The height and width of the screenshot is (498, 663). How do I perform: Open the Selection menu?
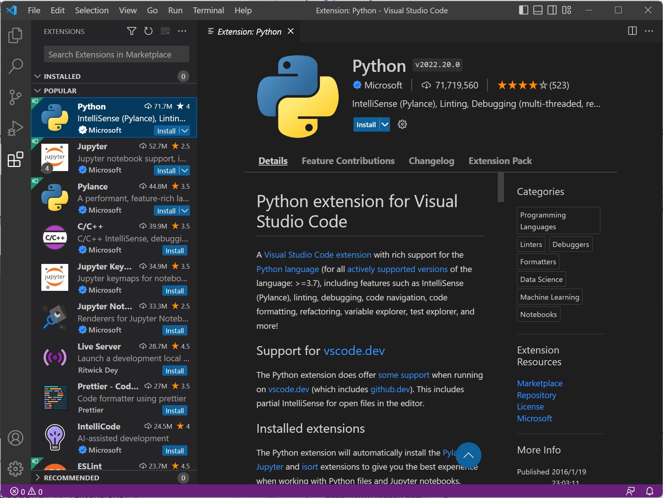pyautogui.click(x=92, y=10)
